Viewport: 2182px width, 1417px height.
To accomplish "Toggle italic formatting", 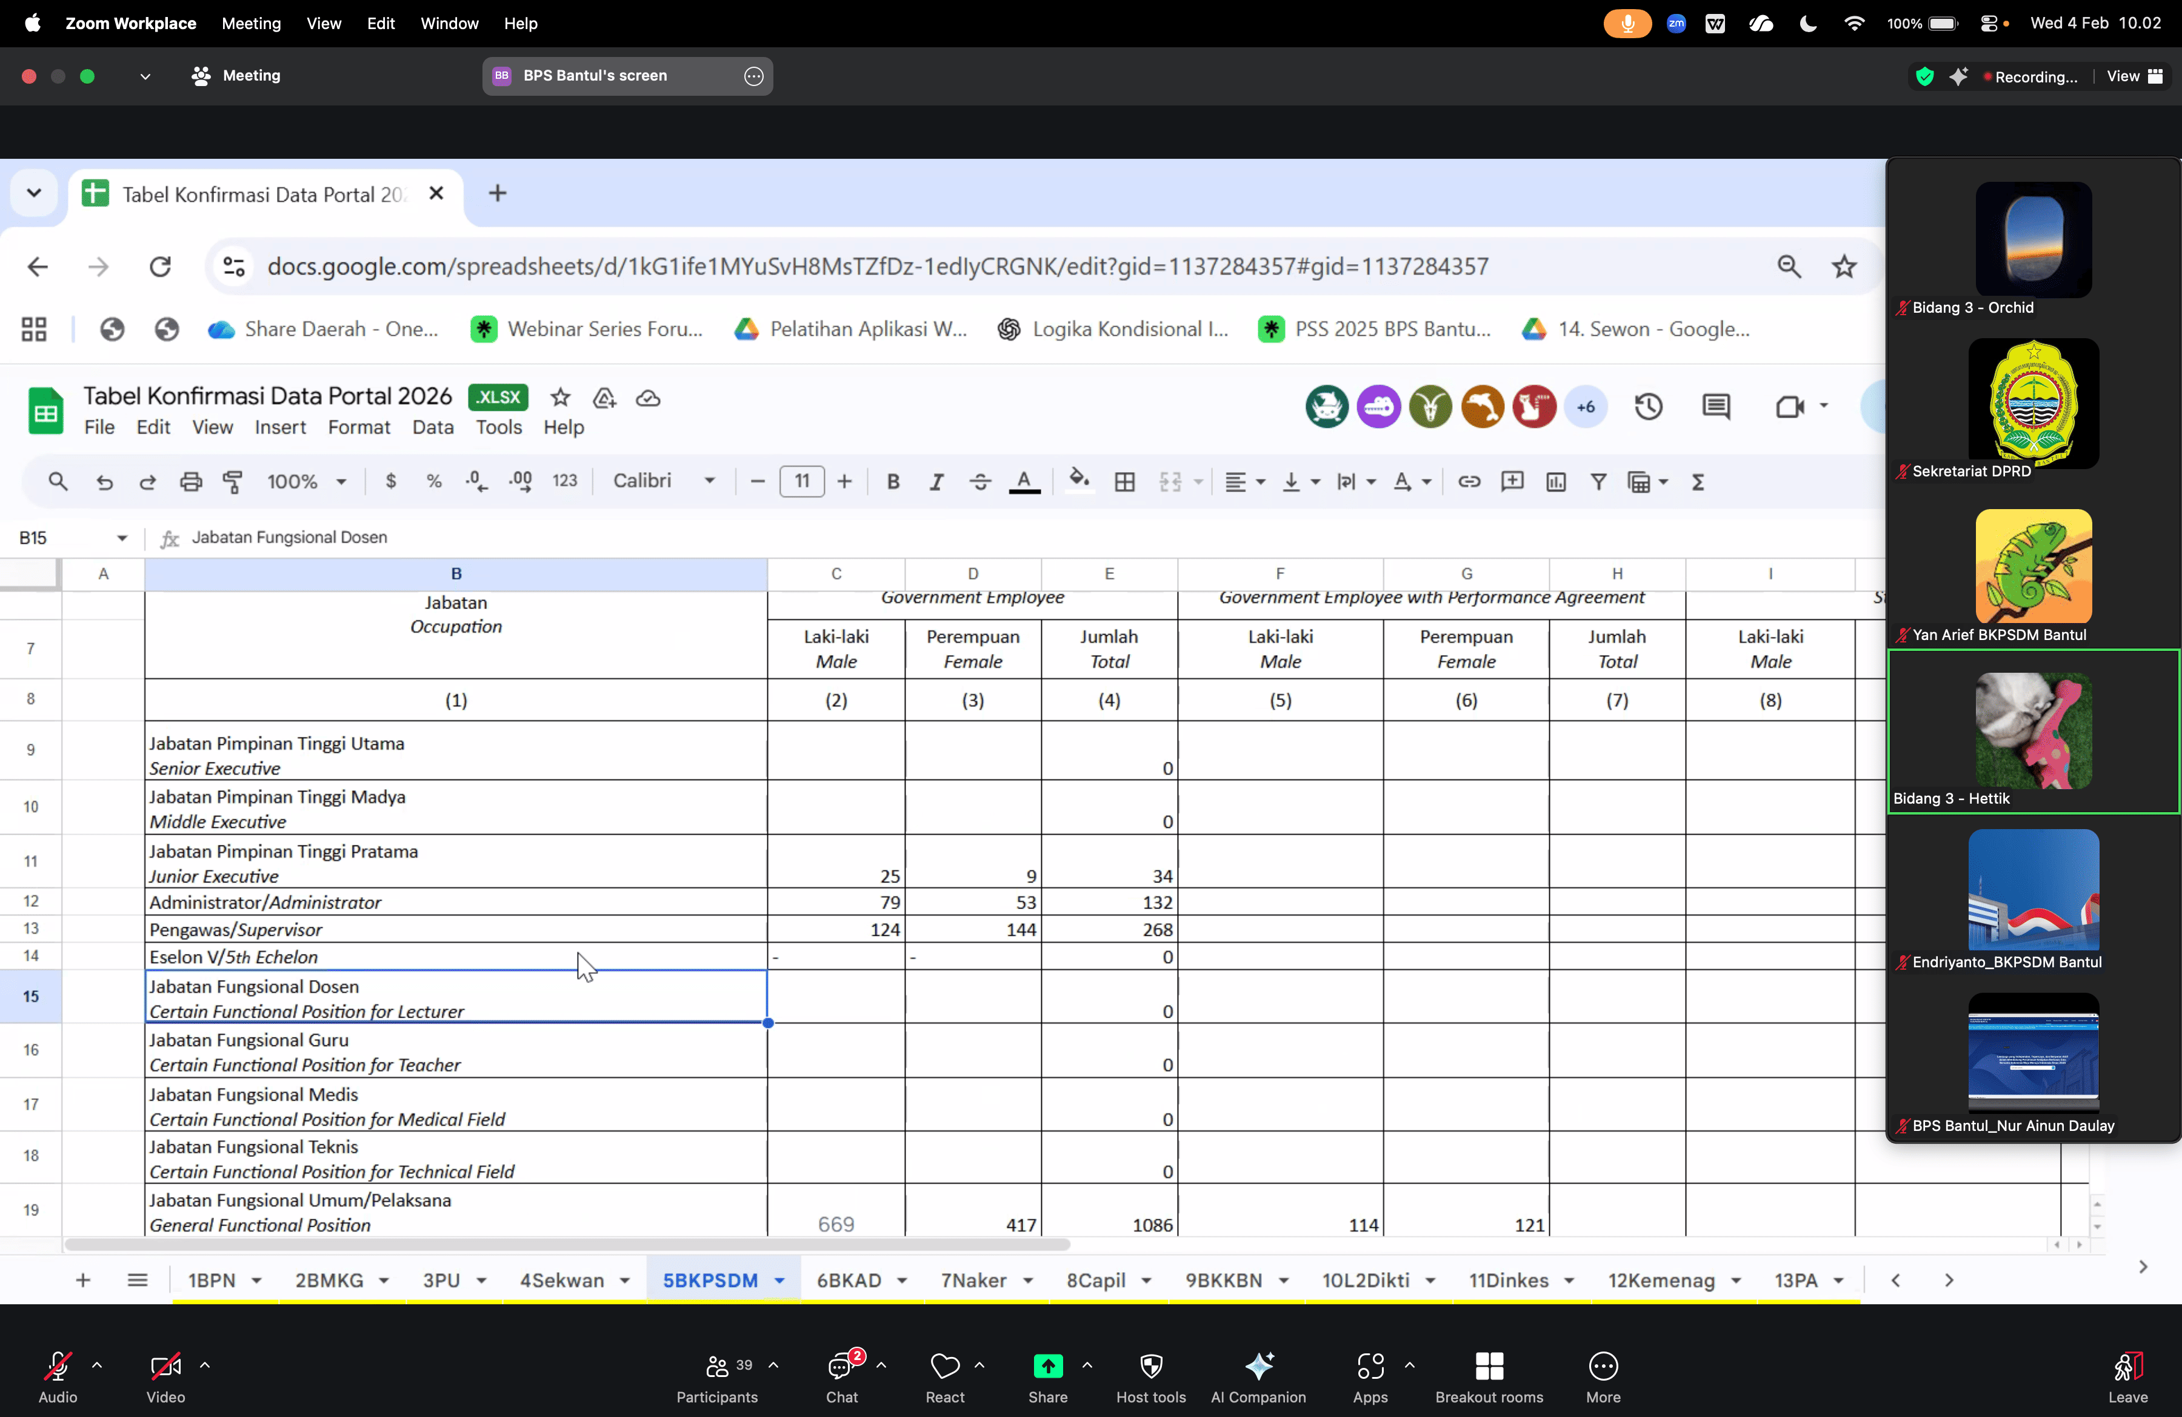I will (x=936, y=481).
